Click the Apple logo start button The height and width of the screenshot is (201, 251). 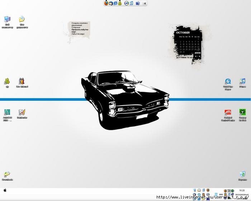tap(5, 190)
